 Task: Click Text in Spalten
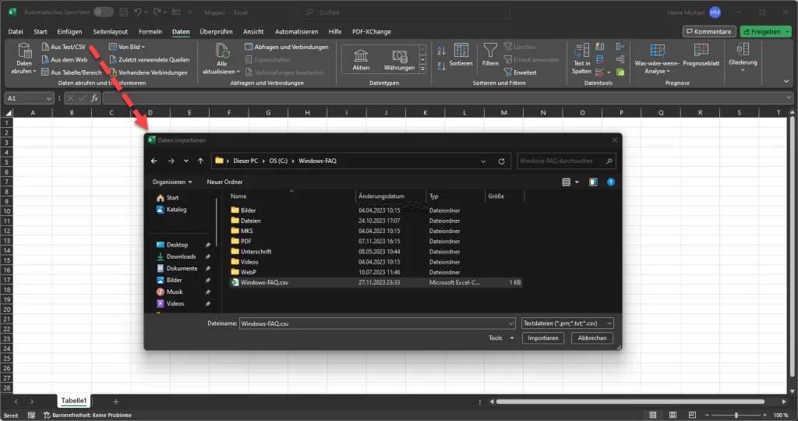coord(581,58)
